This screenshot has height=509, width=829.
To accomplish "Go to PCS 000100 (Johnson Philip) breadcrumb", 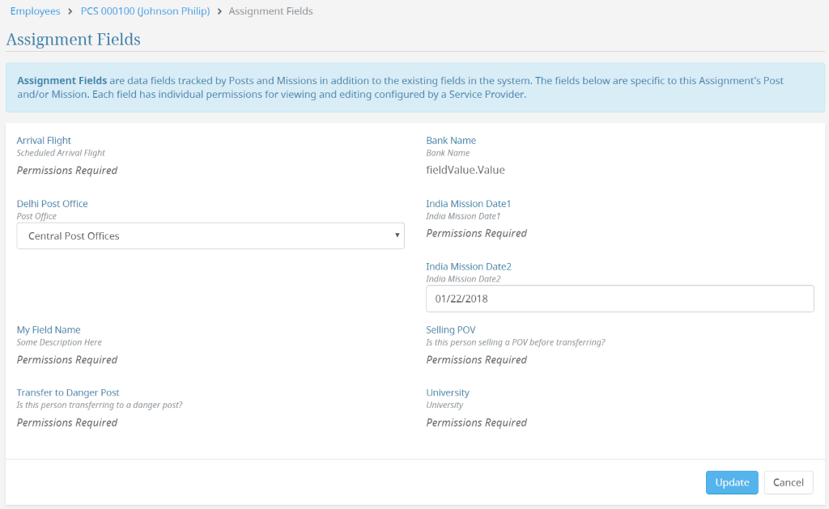I will point(146,11).
